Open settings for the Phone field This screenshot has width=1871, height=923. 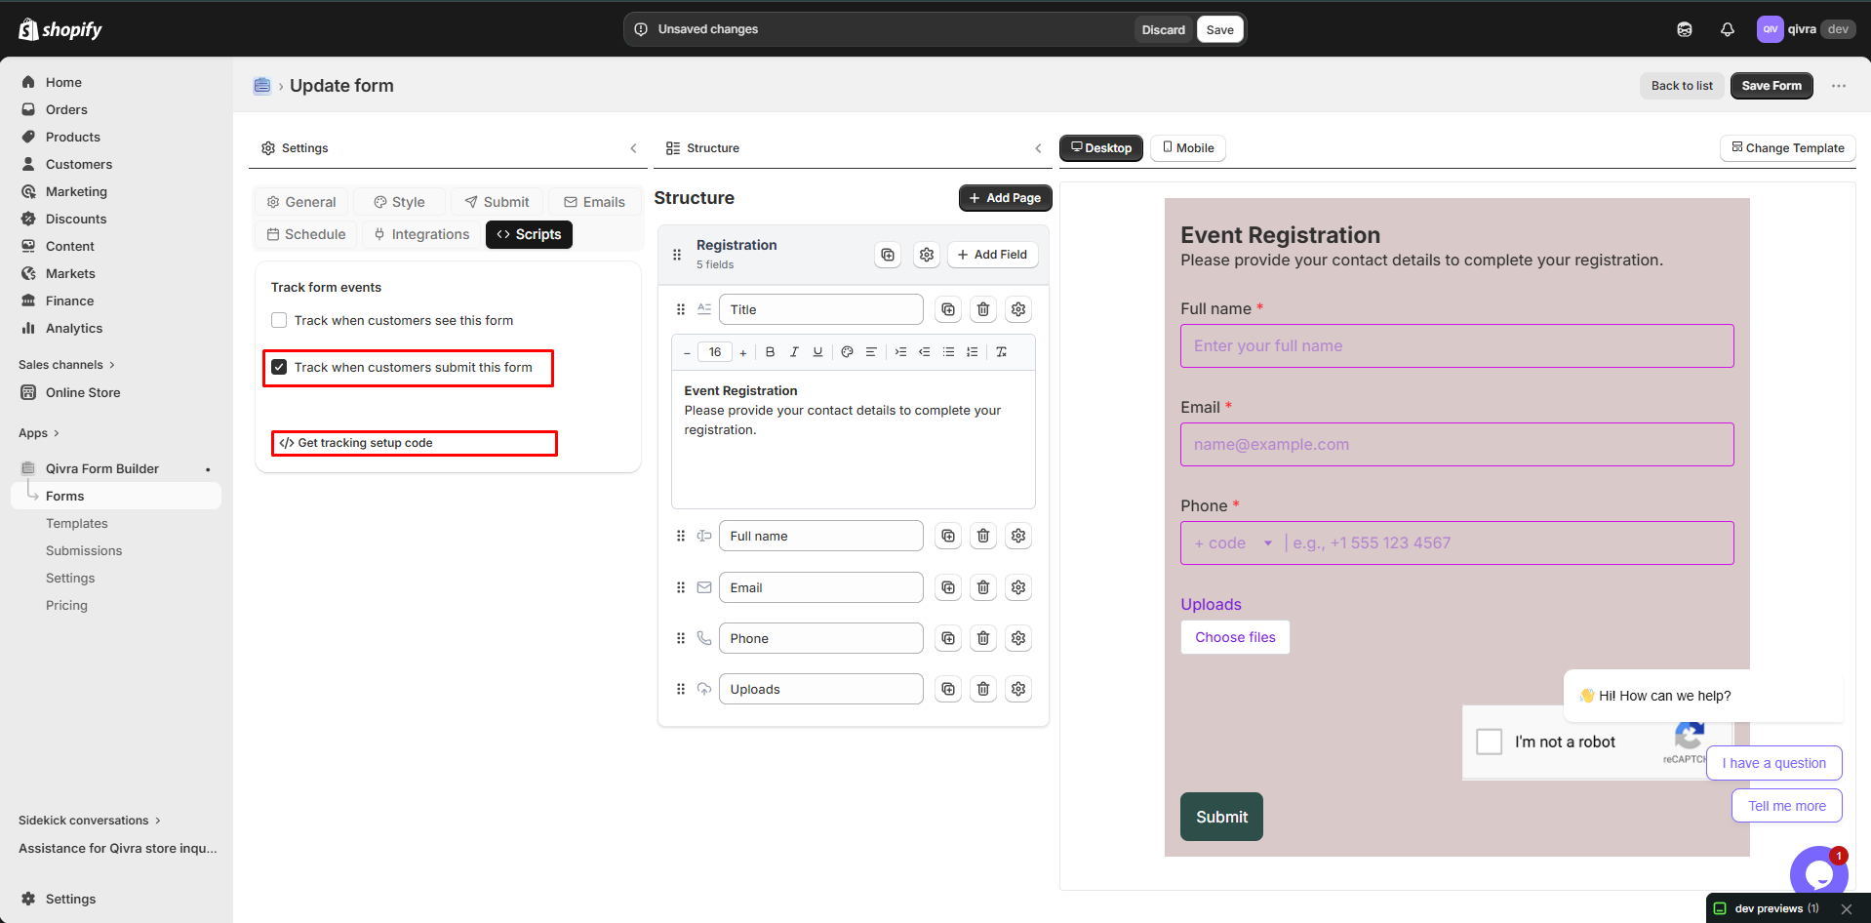(1018, 638)
